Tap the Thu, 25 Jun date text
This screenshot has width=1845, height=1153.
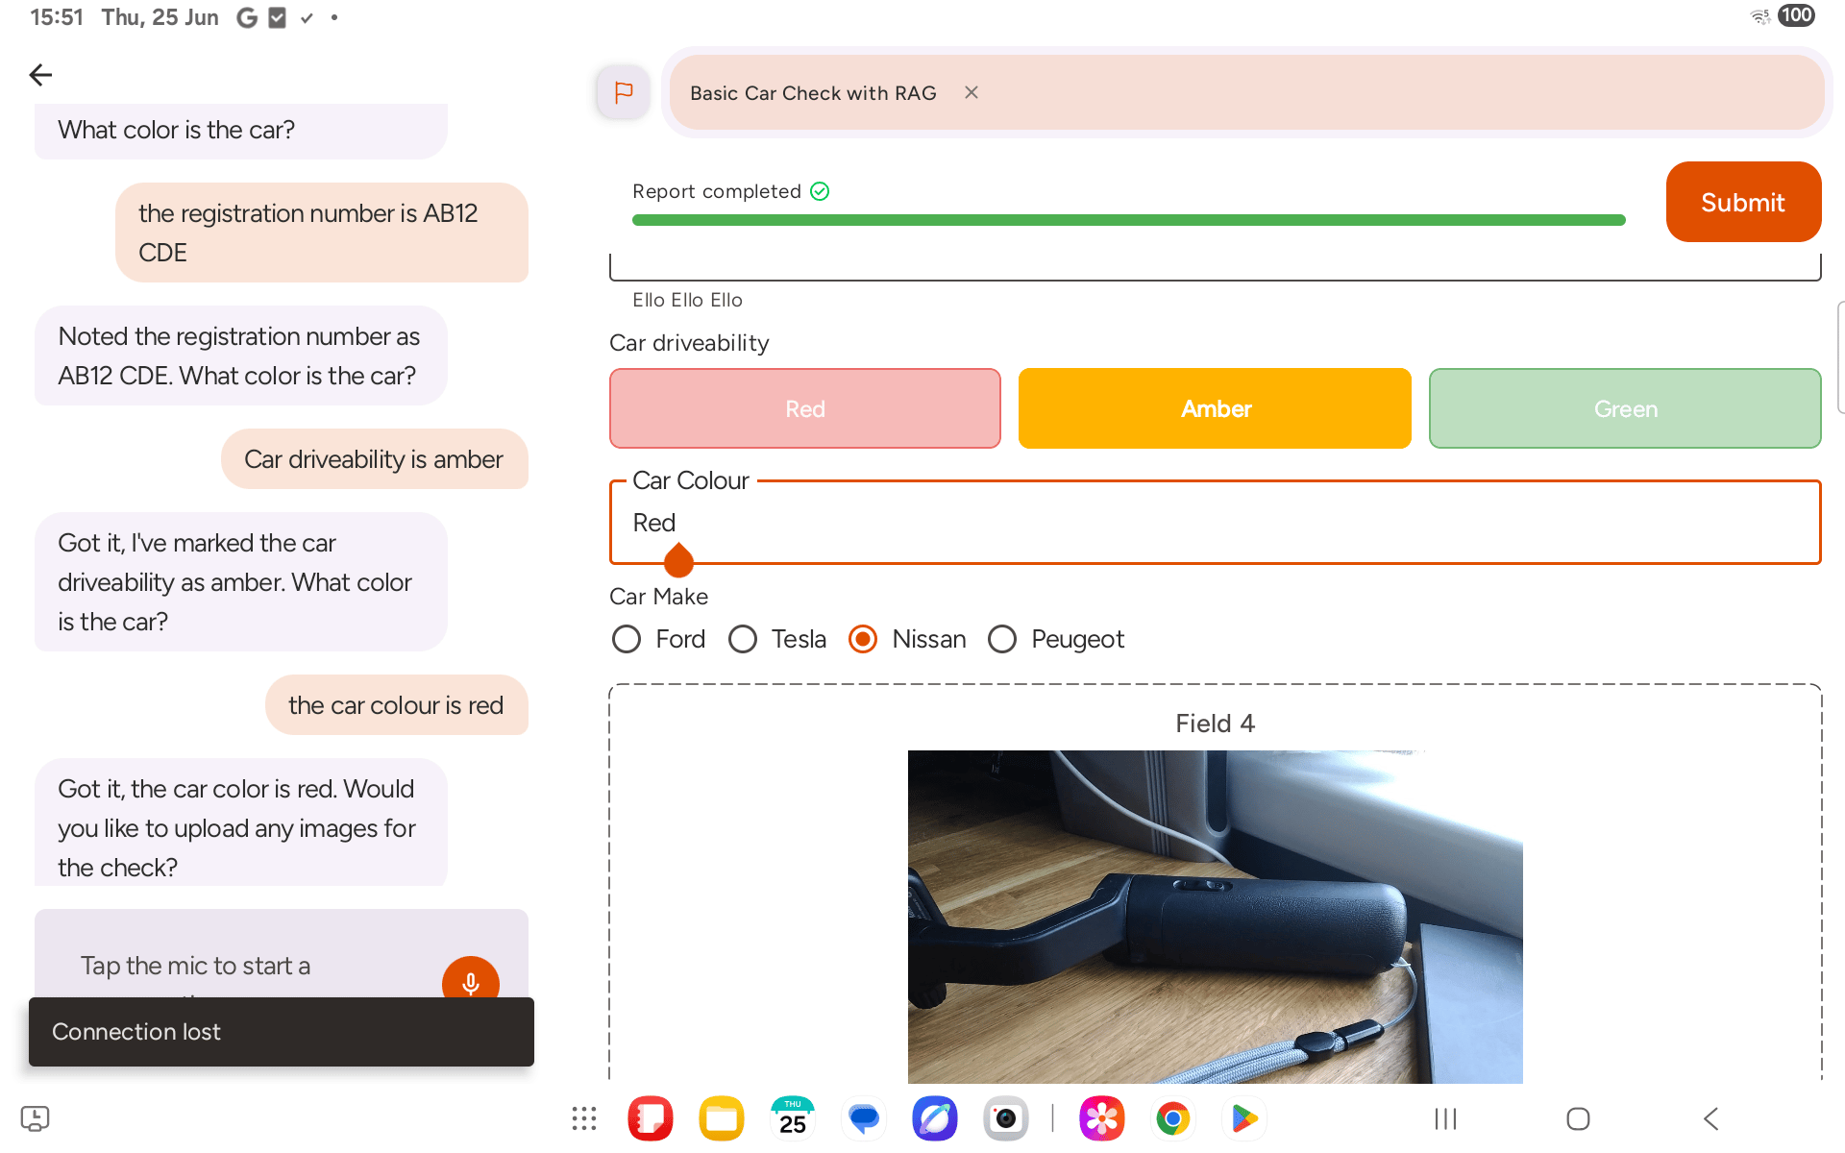pos(160,17)
